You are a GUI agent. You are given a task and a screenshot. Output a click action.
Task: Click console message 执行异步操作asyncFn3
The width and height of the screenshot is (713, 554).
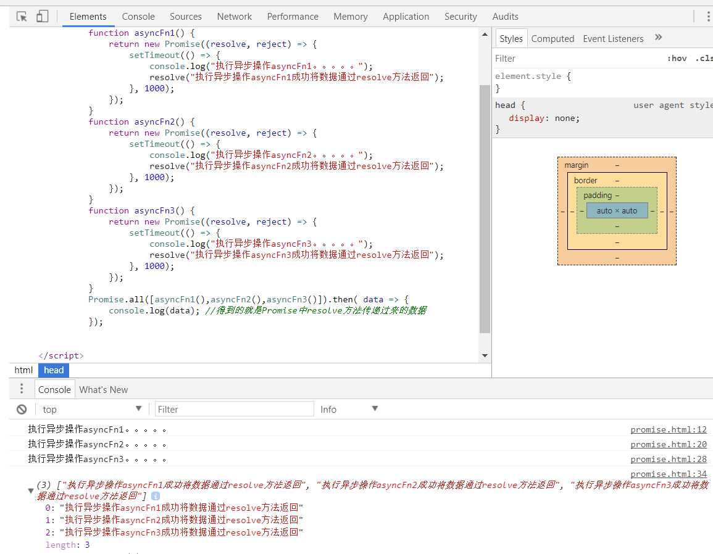[97, 459]
